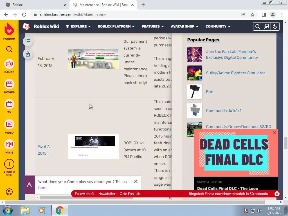Close the Roblox browser tab

coord(65,5)
